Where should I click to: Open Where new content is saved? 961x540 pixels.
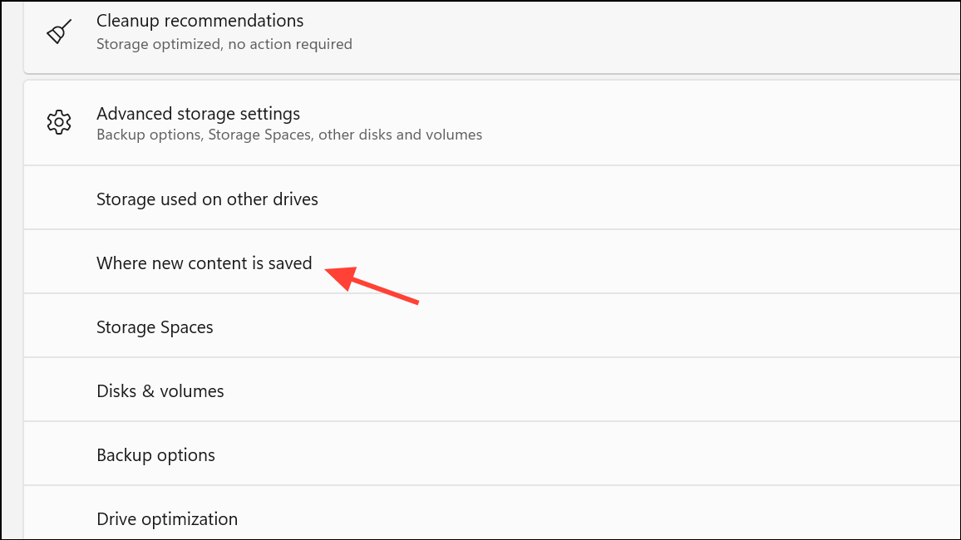[x=492, y=262]
